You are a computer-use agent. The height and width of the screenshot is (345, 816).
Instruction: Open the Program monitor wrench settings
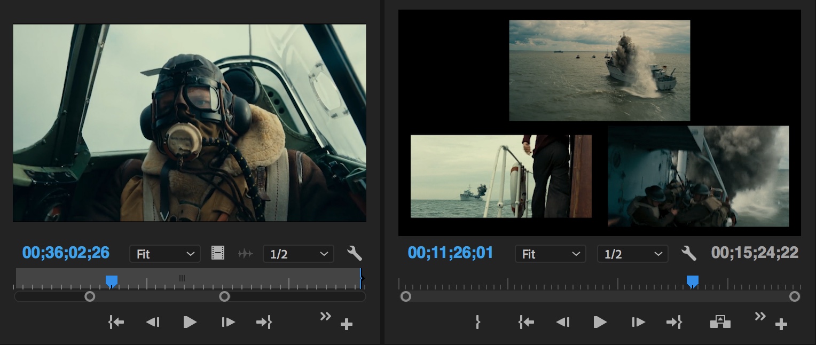click(689, 253)
